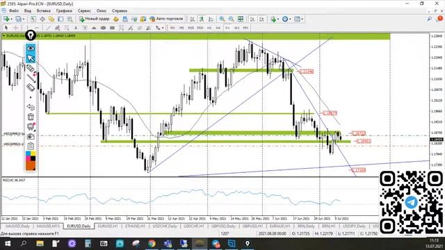Toggle the eye visibility icon in floating toolbar
Viewport: 445px width, 250px height.
tap(31, 48)
